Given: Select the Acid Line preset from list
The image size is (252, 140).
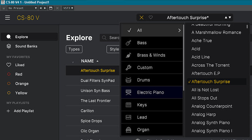Looking at the screenshot, I should point(201,57).
